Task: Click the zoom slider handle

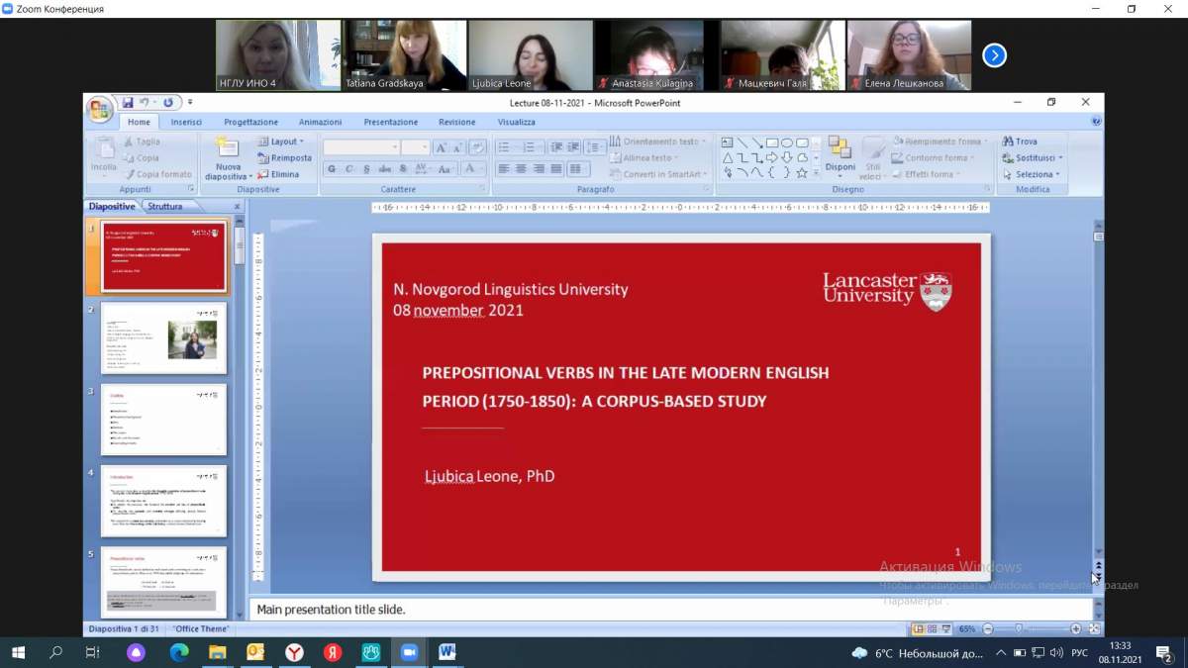Action: click(x=1019, y=628)
